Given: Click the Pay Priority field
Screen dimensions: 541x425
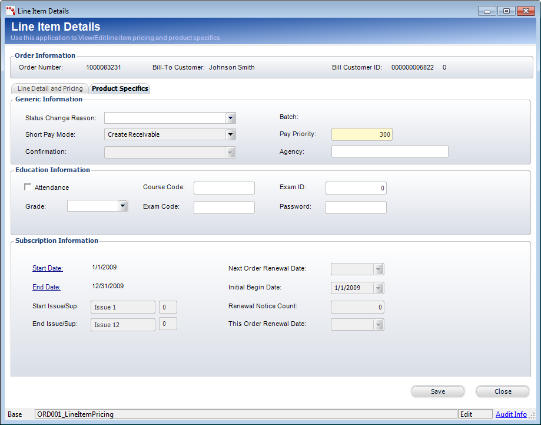Looking at the screenshot, I should coord(361,134).
